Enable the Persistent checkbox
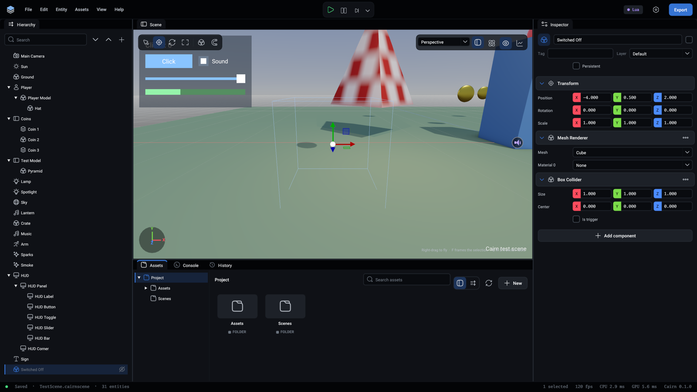 click(576, 66)
